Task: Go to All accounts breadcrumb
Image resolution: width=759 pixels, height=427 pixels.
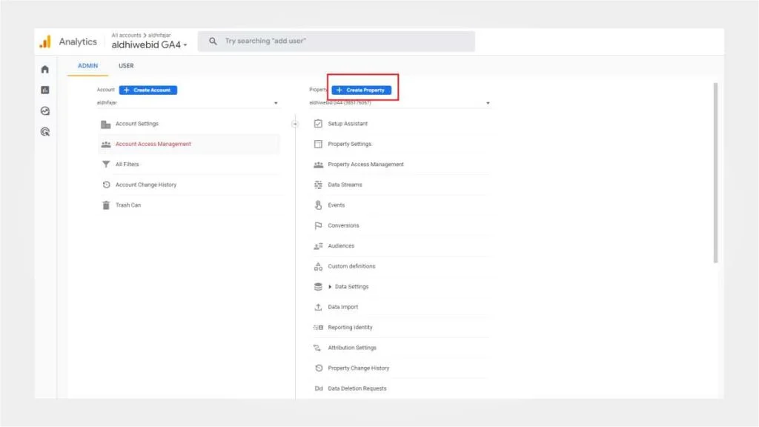Action: pyautogui.click(x=126, y=36)
